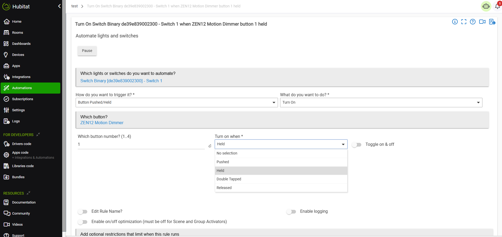Choose Pushed in dropdown list
This screenshot has width=502, height=237.
pyautogui.click(x=281, y=162)
